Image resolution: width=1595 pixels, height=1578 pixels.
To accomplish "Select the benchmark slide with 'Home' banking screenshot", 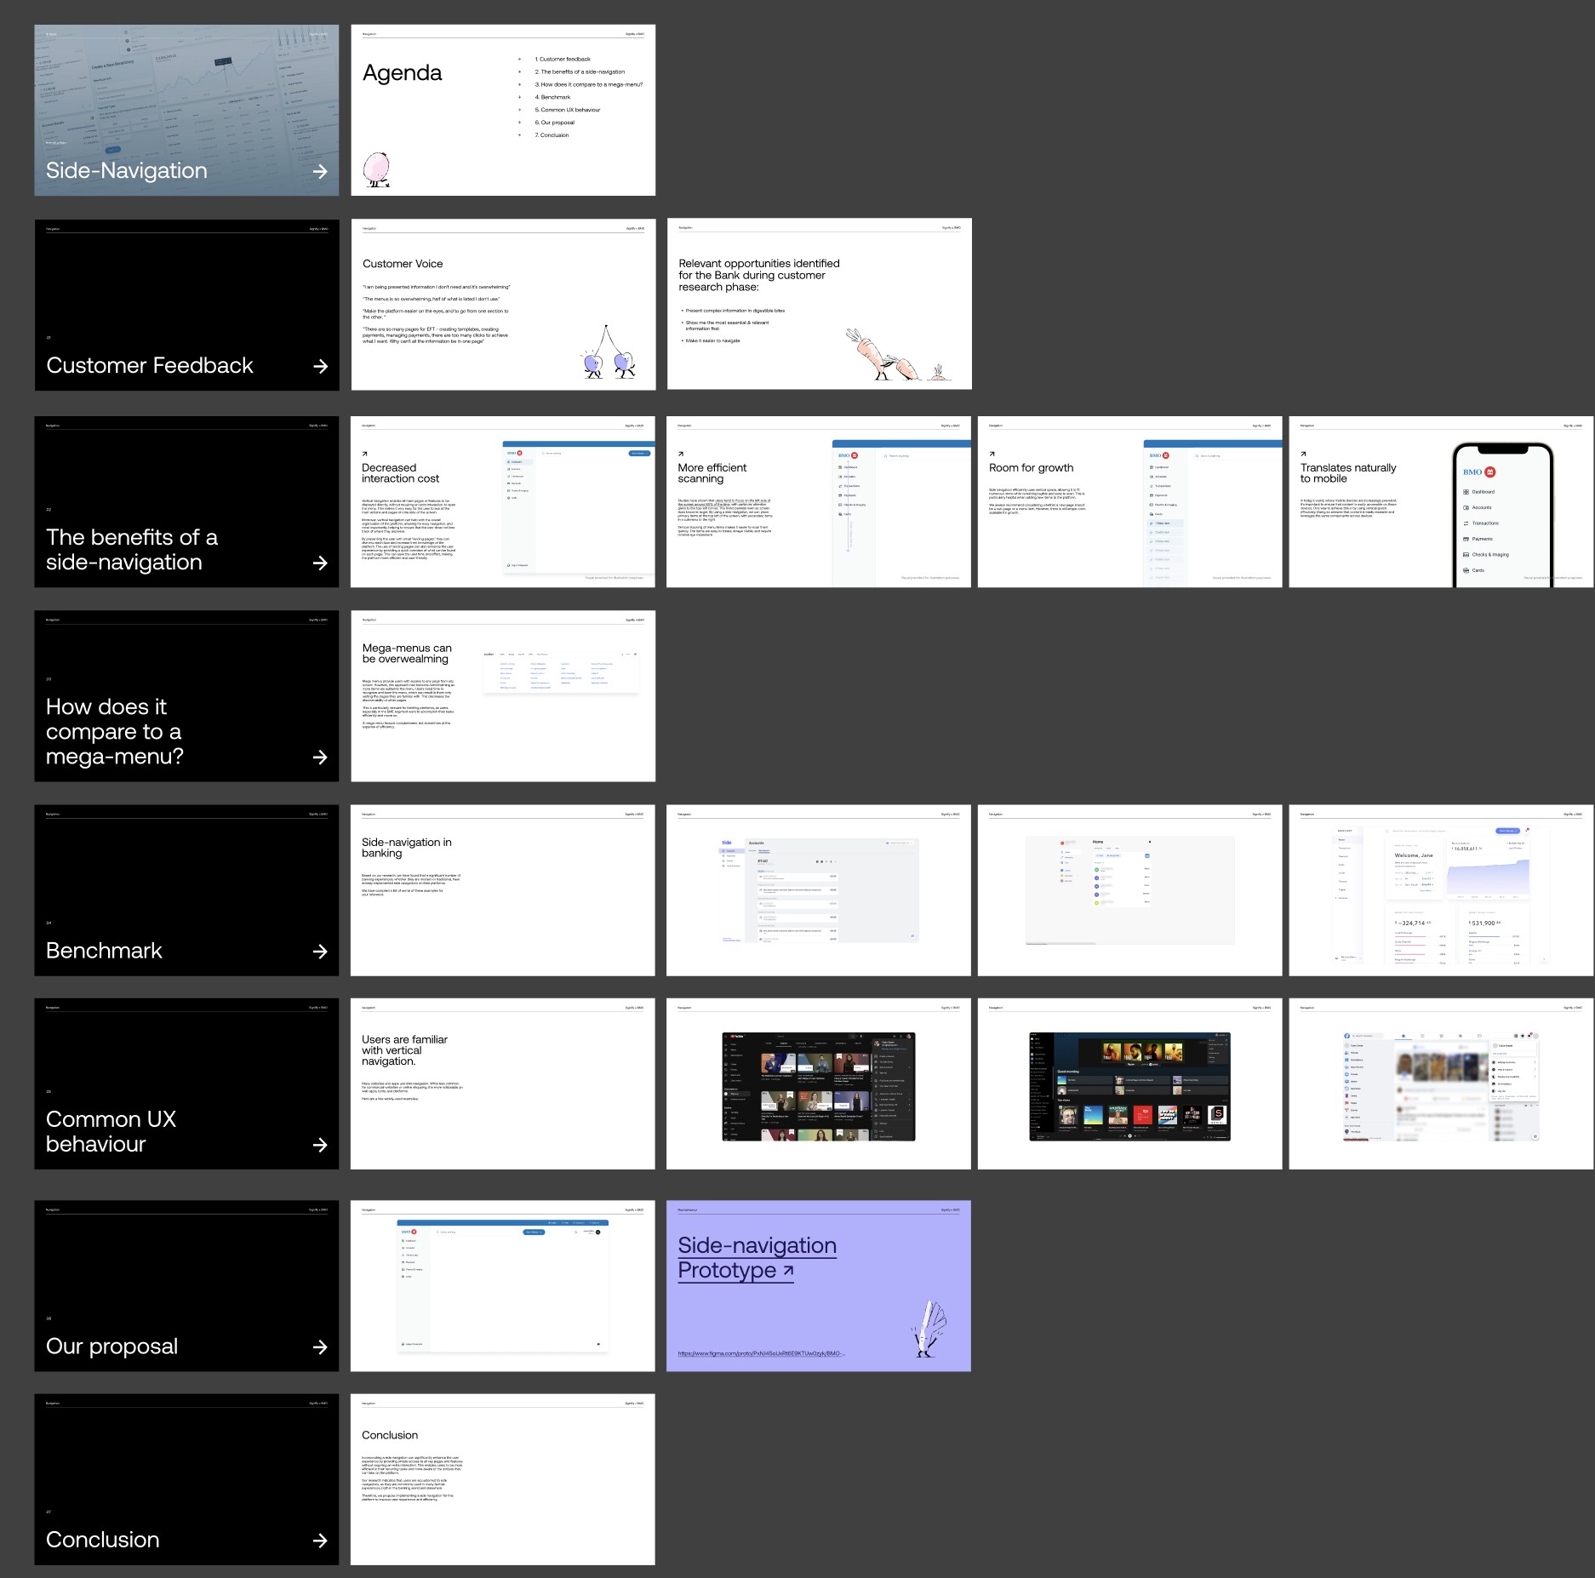I will [1129, 890].
